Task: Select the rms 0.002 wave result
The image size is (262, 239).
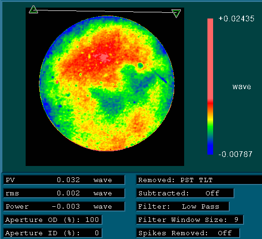Action: [64, 193]
